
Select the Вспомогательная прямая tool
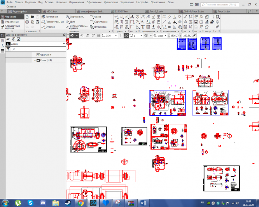pos(77,27)
